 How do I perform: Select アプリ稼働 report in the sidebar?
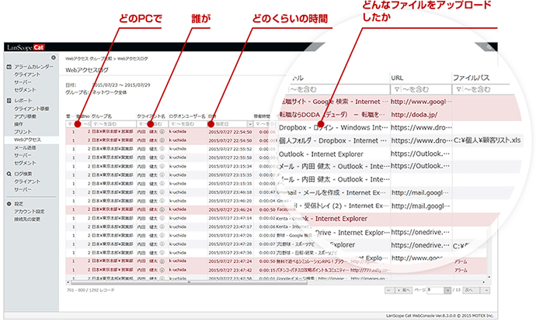click(25, 116)
